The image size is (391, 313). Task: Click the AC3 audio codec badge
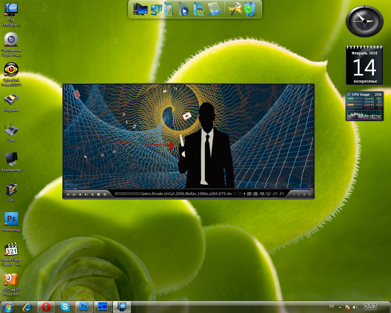coord(129,194)
